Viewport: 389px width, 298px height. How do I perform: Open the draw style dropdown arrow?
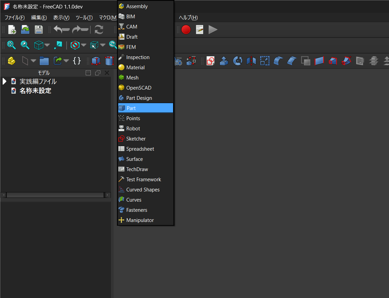[84, 45]
